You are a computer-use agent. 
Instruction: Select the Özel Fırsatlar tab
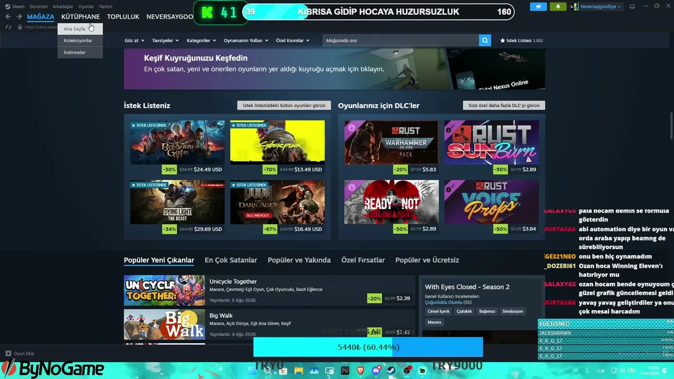click(363, 260)
